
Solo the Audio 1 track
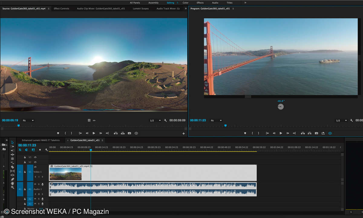point(39,184)
